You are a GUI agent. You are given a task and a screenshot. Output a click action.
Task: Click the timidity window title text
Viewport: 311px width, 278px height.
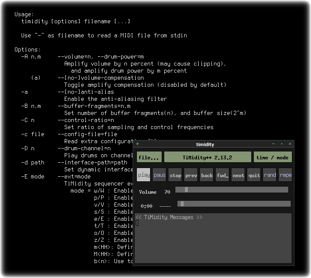pos(205,144)
